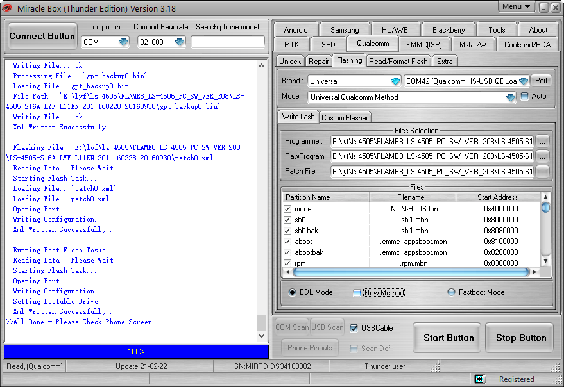Click the log panel scroll up arrow
This screenshot has width=564, height=387.
tap(262, 65)
